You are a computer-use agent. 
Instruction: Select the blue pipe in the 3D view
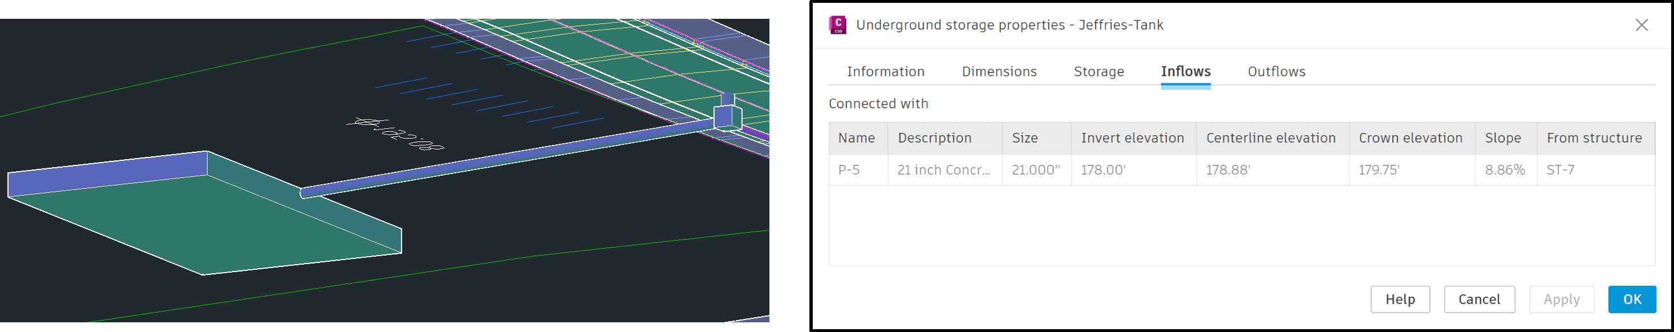(507, 158)
